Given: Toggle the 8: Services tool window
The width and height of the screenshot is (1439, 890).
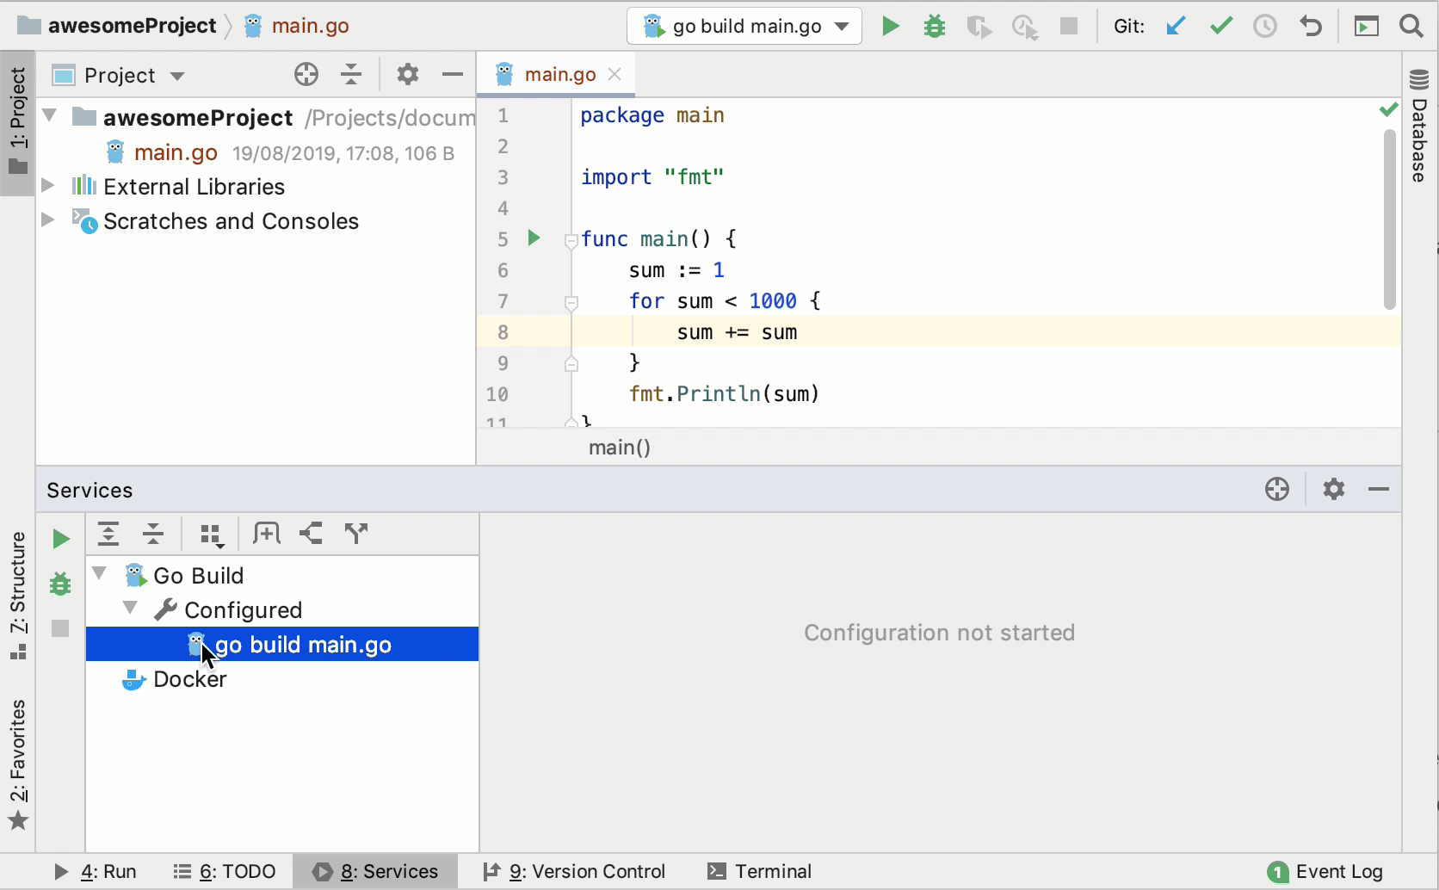Looking at the screenshot, I should click(375, 872).
